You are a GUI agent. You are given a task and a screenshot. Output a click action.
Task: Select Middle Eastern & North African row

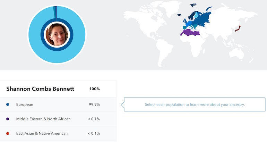pyautogui.click(x=58, y=119)
